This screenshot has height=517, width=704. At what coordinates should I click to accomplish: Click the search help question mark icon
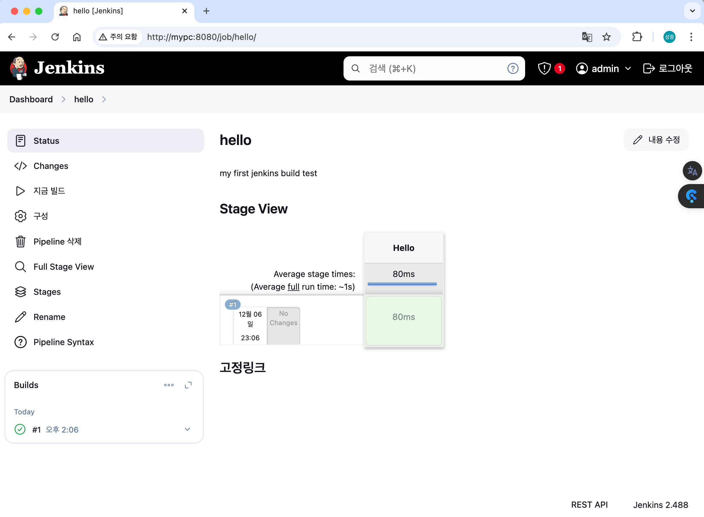point(512,68)
